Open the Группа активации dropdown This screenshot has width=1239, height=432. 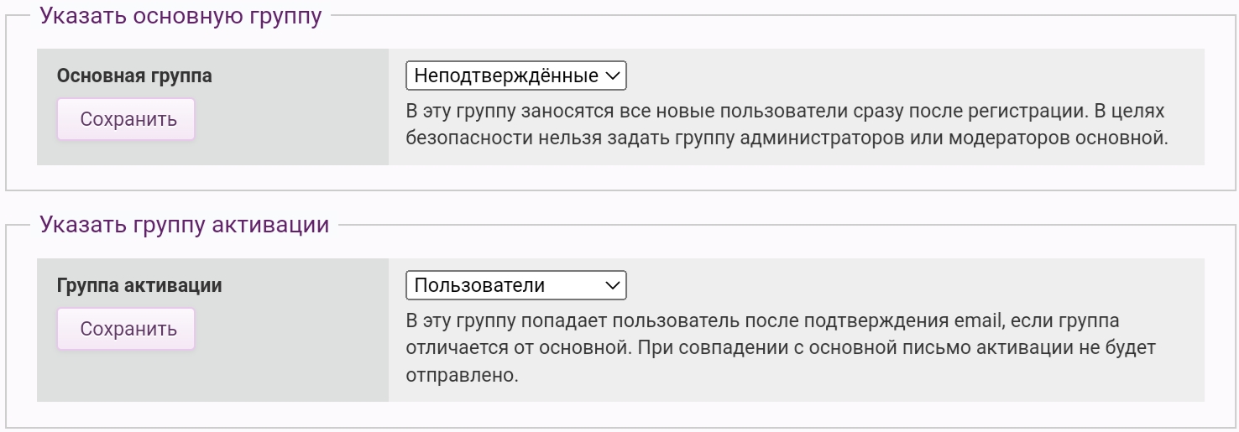(515, 285)
